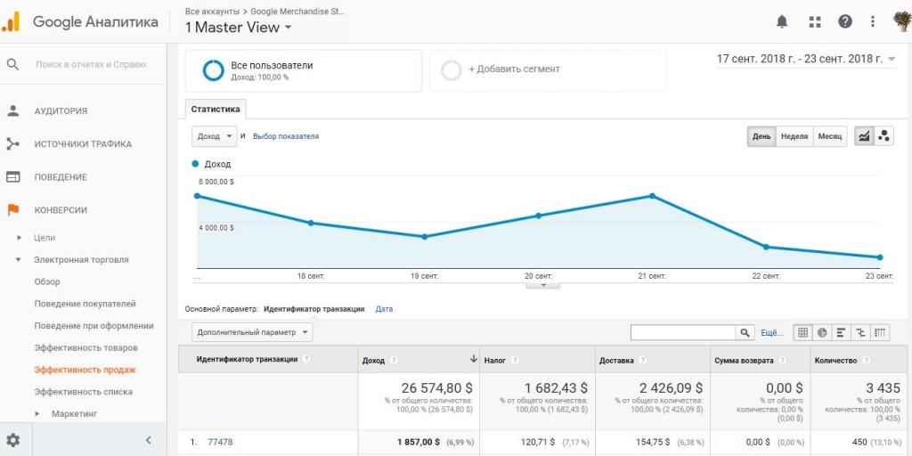This screenshot has height=456, width=912.
Task: Select the pivot table view icon
Action: [x=881, y=333]
